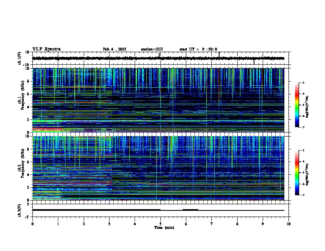Viewport: 325px width, 251px height.
Task: Click the "ch.1(V)" waveform axis label
Action: (20, 58)
